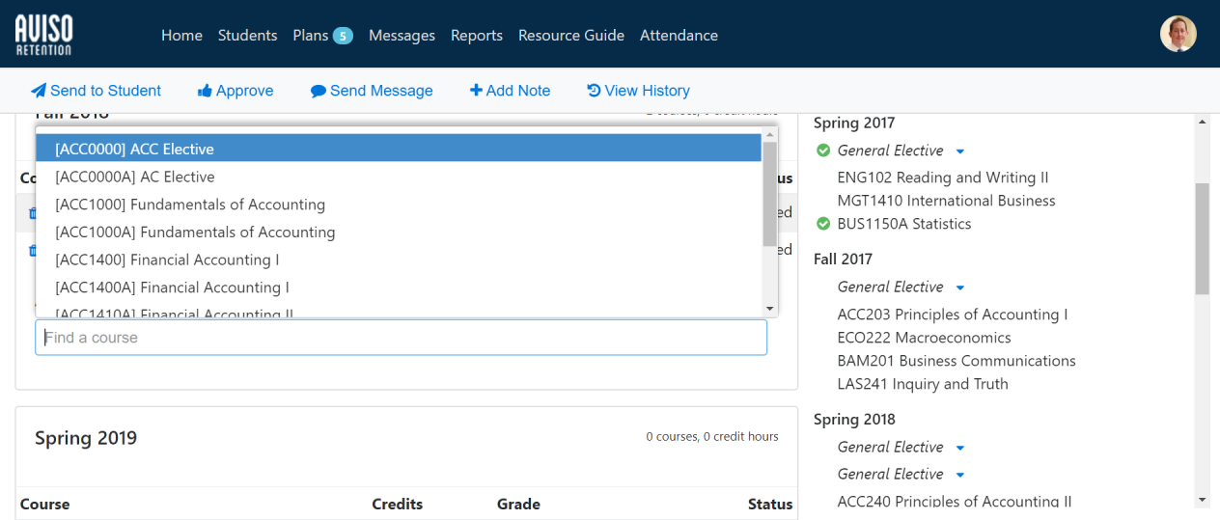Choose [ACC1000A] Fundamentals of Accounting

point(399,232)
